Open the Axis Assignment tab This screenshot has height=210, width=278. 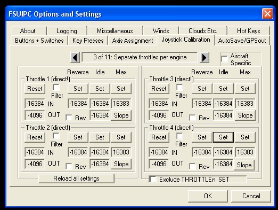pyautogui.click(x=133, y=41)
